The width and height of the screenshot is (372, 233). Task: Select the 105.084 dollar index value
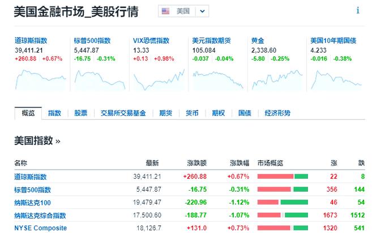(204, 50)
